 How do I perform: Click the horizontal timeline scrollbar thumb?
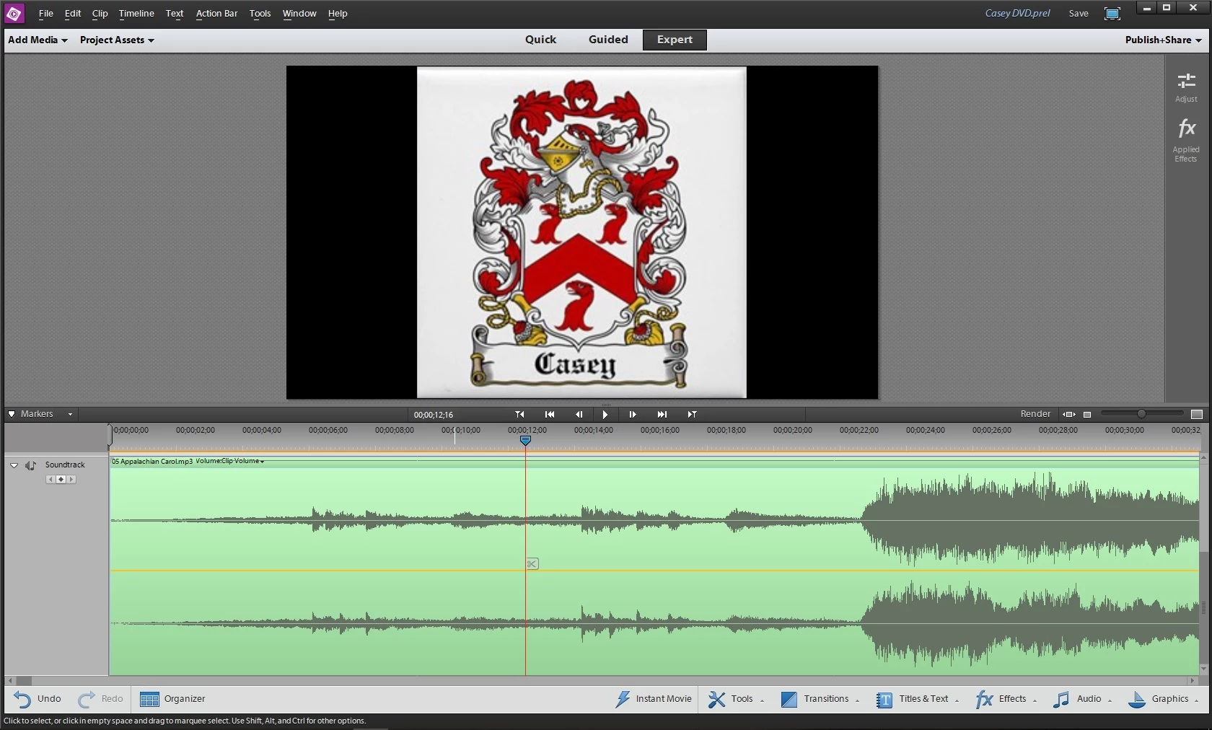click(24, 680)
